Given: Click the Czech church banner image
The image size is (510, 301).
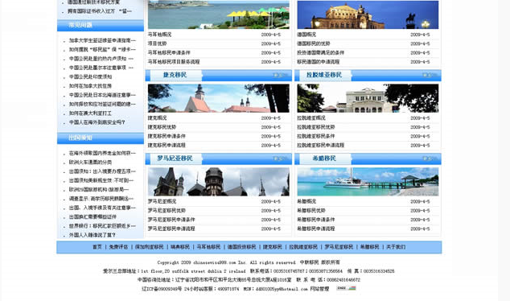Looking at the screenshot, I should (x=219, y=98).
